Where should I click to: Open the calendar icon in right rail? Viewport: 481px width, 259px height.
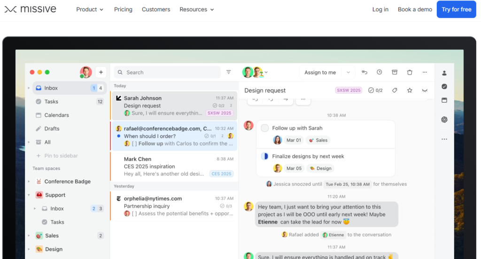(x=444, y=100)
